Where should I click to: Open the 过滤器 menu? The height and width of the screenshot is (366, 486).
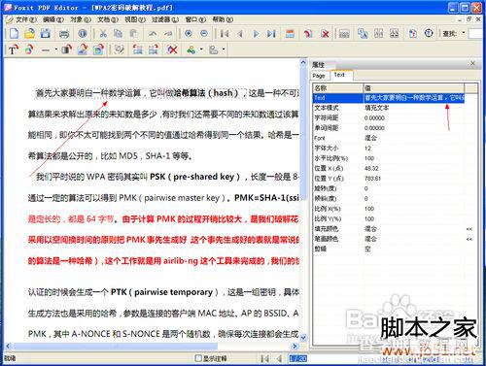click(x=165, y=19)
